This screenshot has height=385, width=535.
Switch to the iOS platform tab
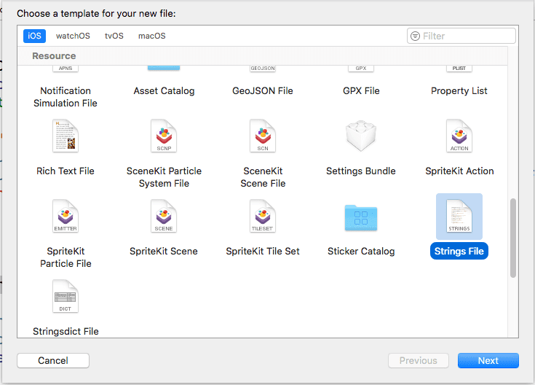(34, 36)
